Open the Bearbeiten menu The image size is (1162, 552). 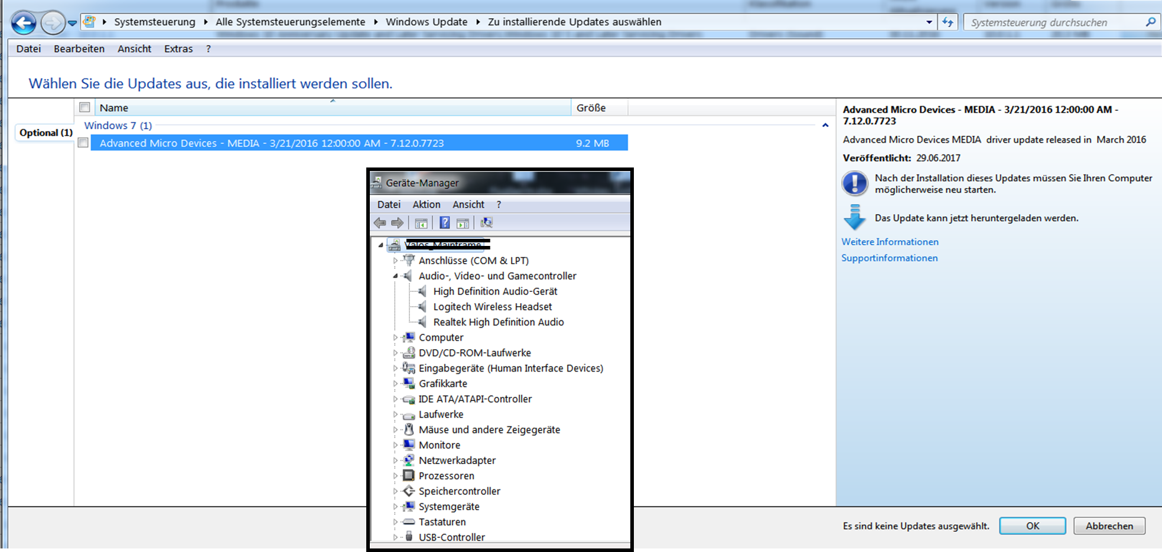[x=79, y=49]
